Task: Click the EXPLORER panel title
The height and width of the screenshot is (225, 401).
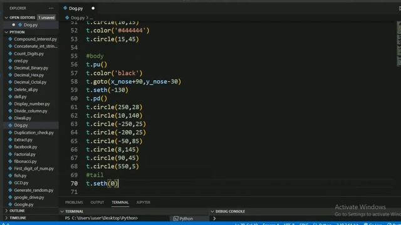Action: (x=18, y=8)
